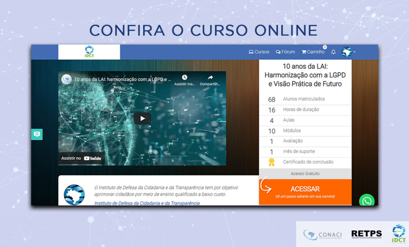Open Instituto de Defesa da Cidadania link
This screenshot has width=409, height=247.
tap(147, 203)
